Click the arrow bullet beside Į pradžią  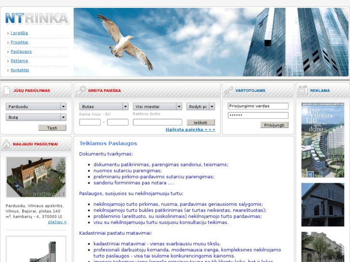tap(8, 33)
